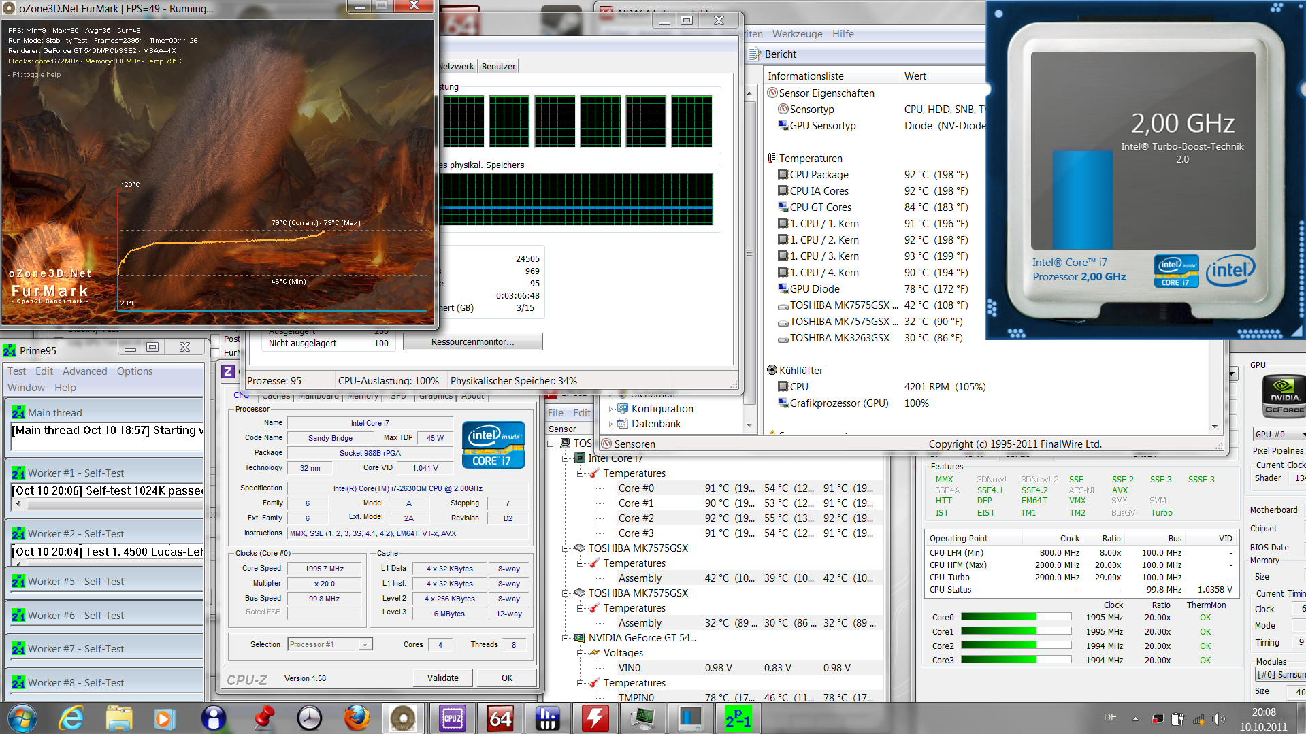This screenshot has width=1306, height=734.
Task: Click the Kühllüfter fan icon in AIDA64
Action: click(x=772, y=371)
